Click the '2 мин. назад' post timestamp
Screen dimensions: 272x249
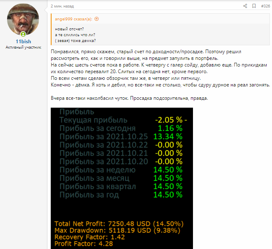click(62, 6)
